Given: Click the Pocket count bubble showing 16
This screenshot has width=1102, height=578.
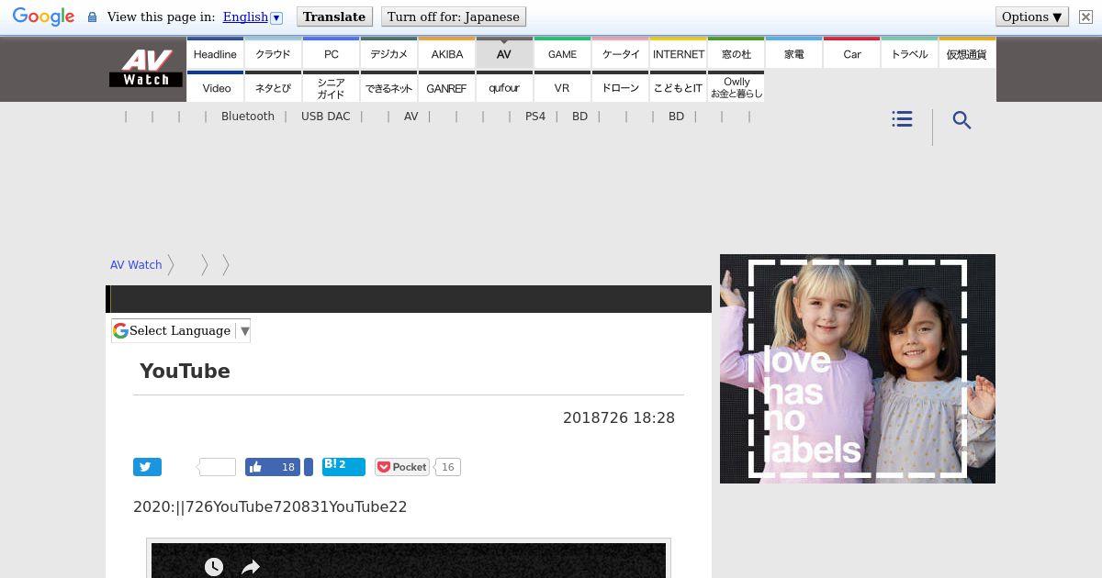Looking at the screenshot, I should [x=447, y=467].
